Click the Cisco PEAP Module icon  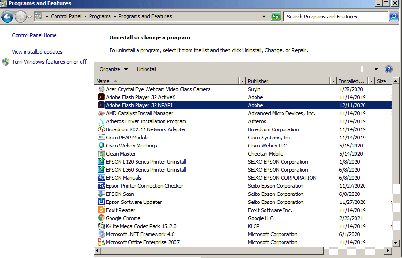tap(101, 138)
